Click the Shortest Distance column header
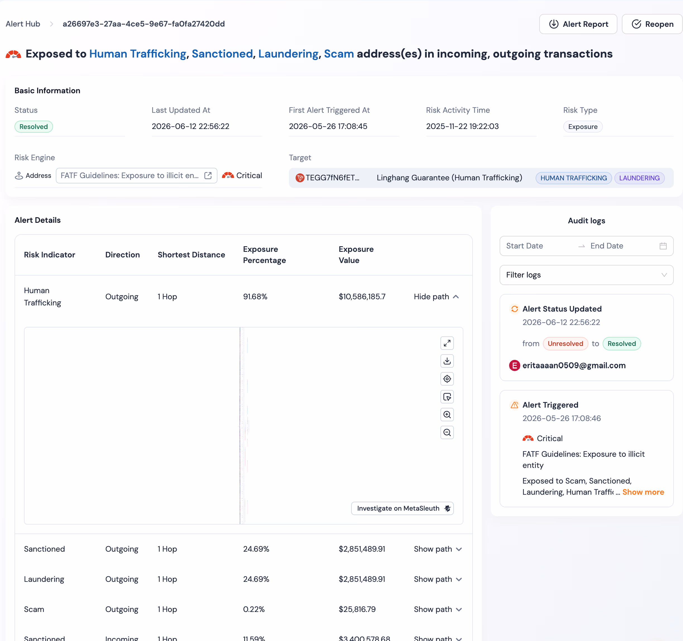Viewport: 683px width, 641px height. 191,255
